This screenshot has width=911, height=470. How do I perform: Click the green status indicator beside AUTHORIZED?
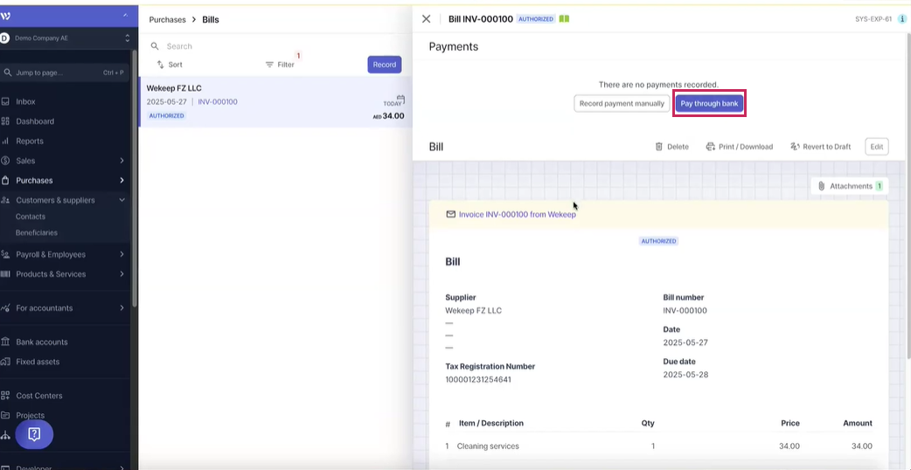click(x=564, y=18)
